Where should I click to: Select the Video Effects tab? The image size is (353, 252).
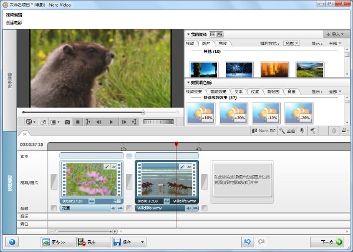pos(194,92)
